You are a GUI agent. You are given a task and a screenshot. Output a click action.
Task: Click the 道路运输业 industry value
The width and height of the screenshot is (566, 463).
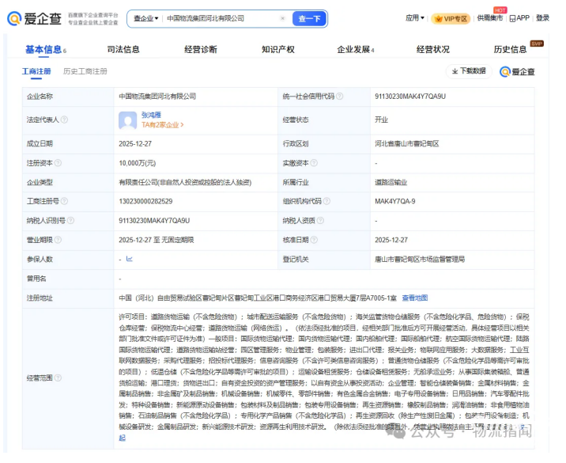pos(391,183)
